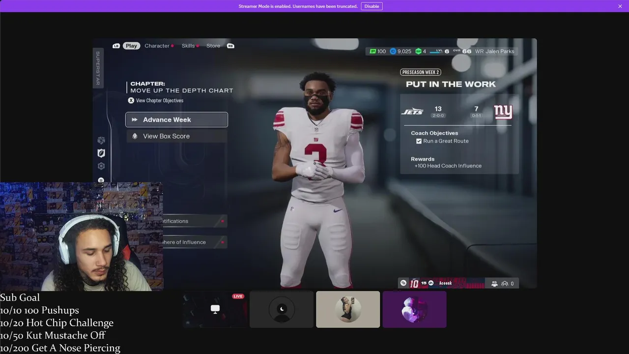Click the streamer webcam overlay
Viewport: 629px width, 354px height.
[81, 236]
